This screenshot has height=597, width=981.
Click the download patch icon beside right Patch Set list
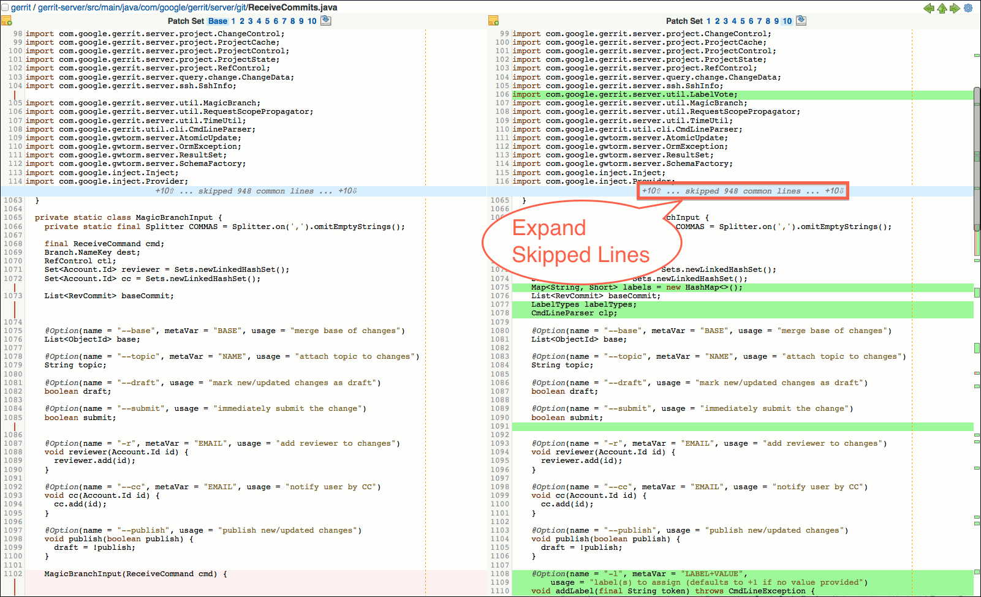pos(801,20)
